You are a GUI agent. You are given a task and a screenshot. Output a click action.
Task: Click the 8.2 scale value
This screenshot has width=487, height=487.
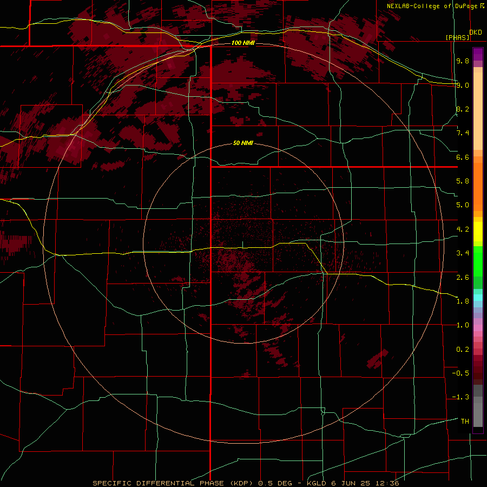(x=463, y=109)
